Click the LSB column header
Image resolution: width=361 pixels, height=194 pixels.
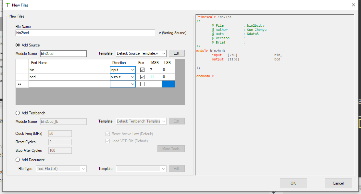[x=168, y=63]
